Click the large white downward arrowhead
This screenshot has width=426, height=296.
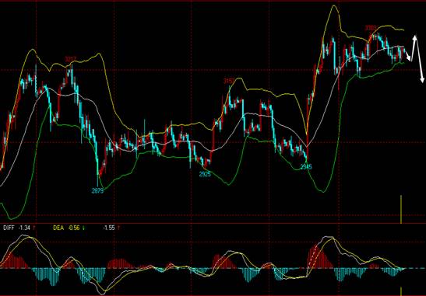[422, 79]
